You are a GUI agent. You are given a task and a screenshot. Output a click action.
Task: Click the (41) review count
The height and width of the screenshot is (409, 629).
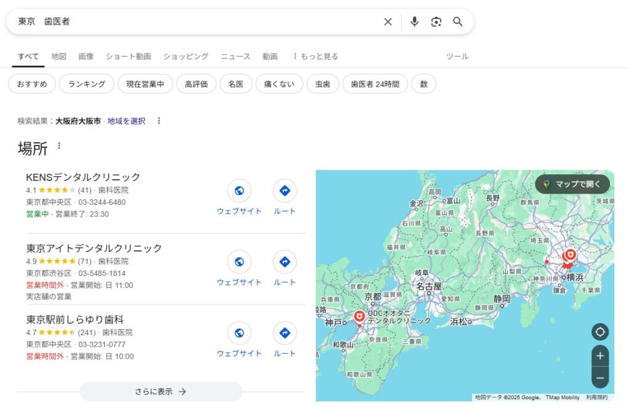click(85, 190)
